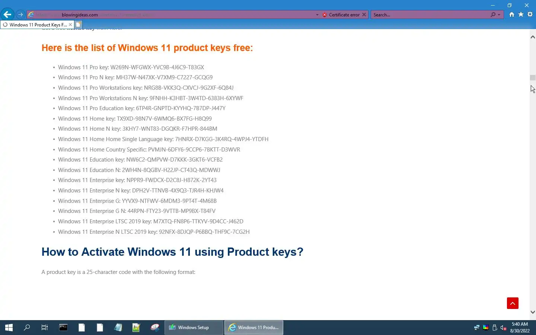Click the Enterprise G N 44RPN key line
Screen dimensions: 536x335
(x=137, y=211)
